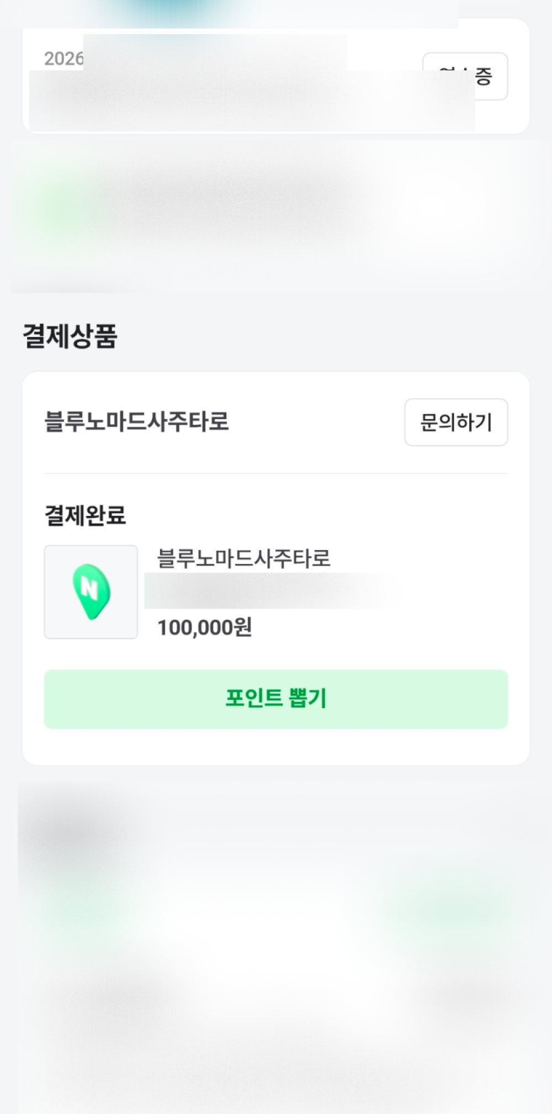Open product name 블루노마드사주타로 beside the thumbnail
The image size is (552, 1114).
(x=243, y=558)
